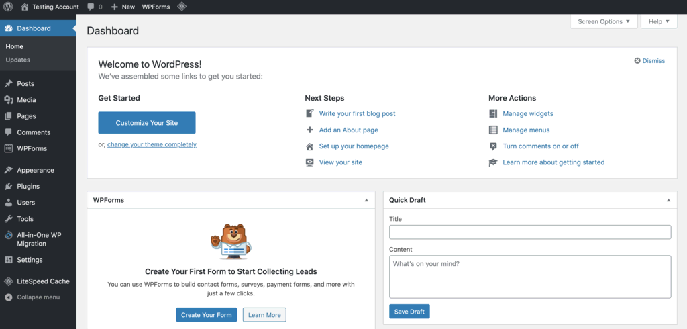Click the Quick Draft Title input field
687x329 pixels.
(530, 232)
